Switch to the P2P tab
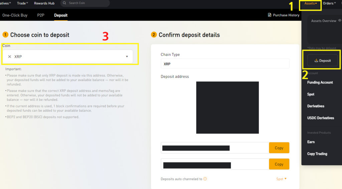Viewport: 342px width, 189px height. 41,15
